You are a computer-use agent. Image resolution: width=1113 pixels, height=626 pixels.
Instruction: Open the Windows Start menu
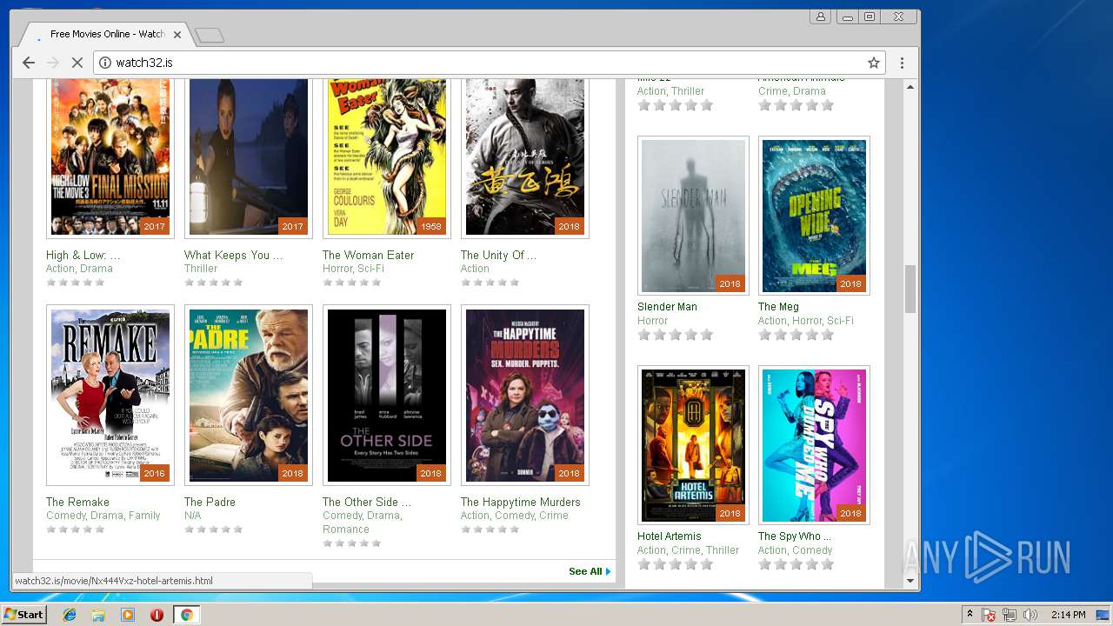click(24, 615)
